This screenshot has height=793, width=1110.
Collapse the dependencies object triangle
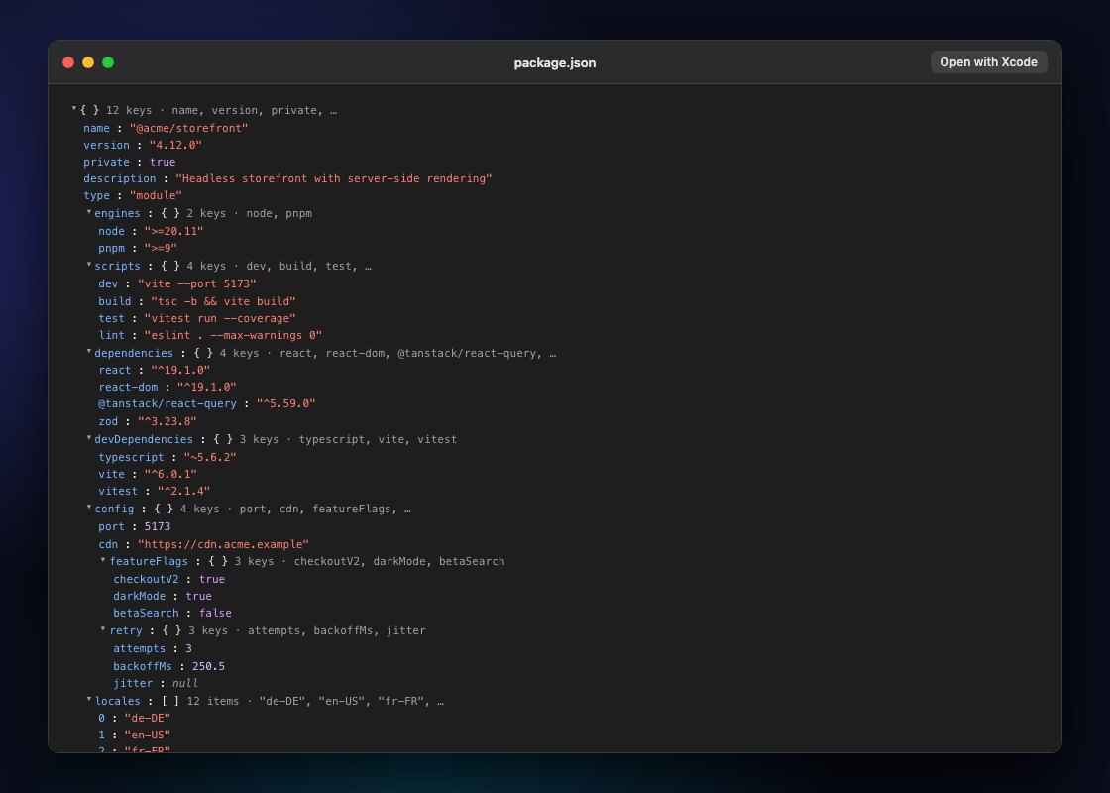[89, 351]
